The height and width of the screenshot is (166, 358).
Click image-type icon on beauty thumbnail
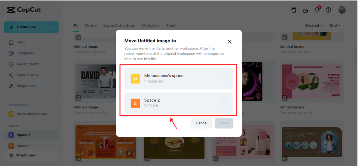point(284,98)
